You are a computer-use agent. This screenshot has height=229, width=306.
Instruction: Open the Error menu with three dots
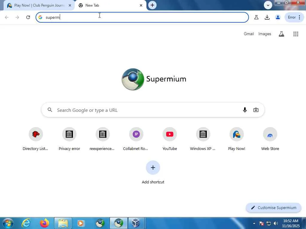click(x=294, y=17)
